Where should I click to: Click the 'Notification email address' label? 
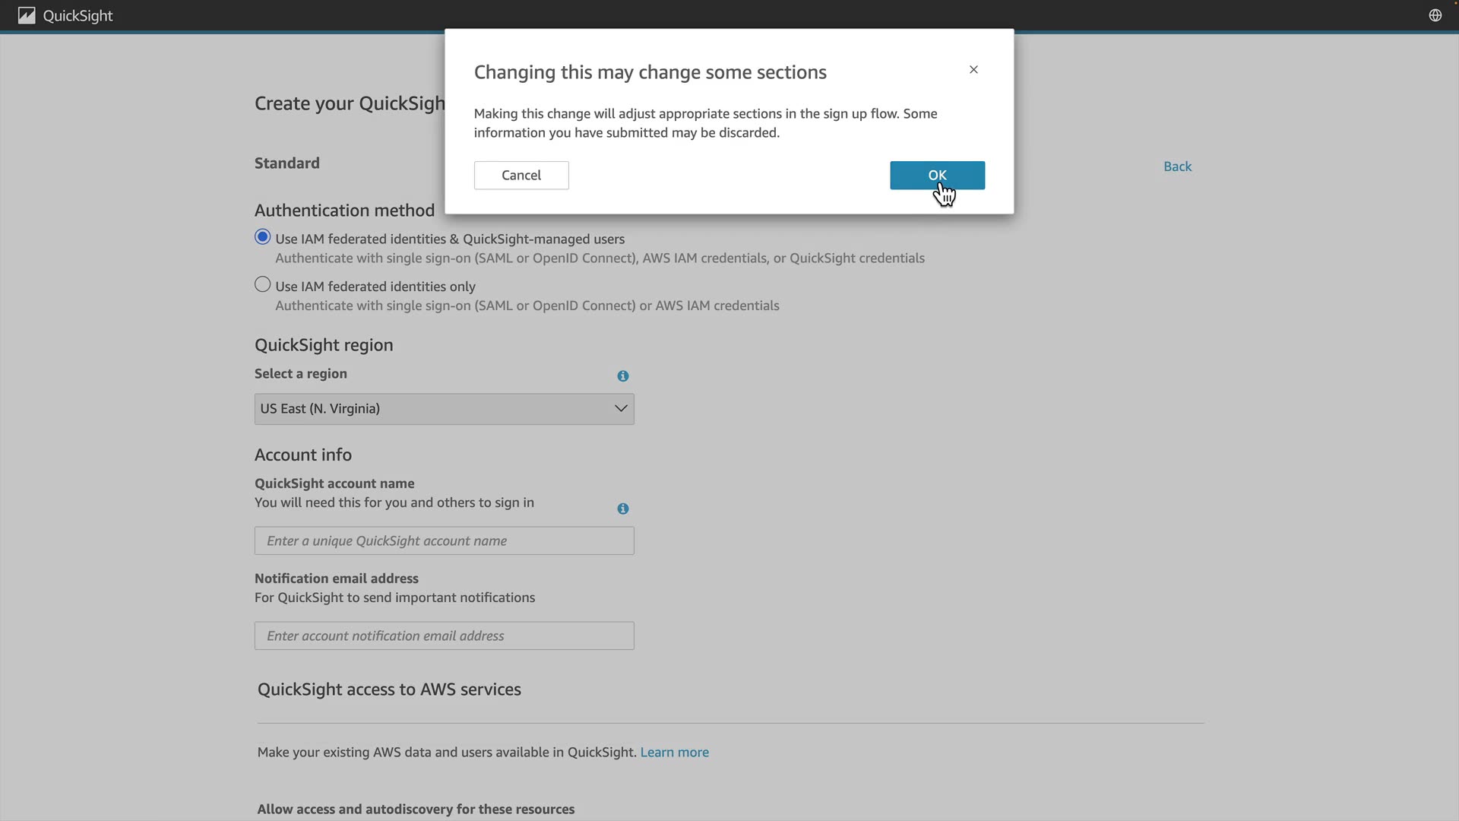point(337,579)
